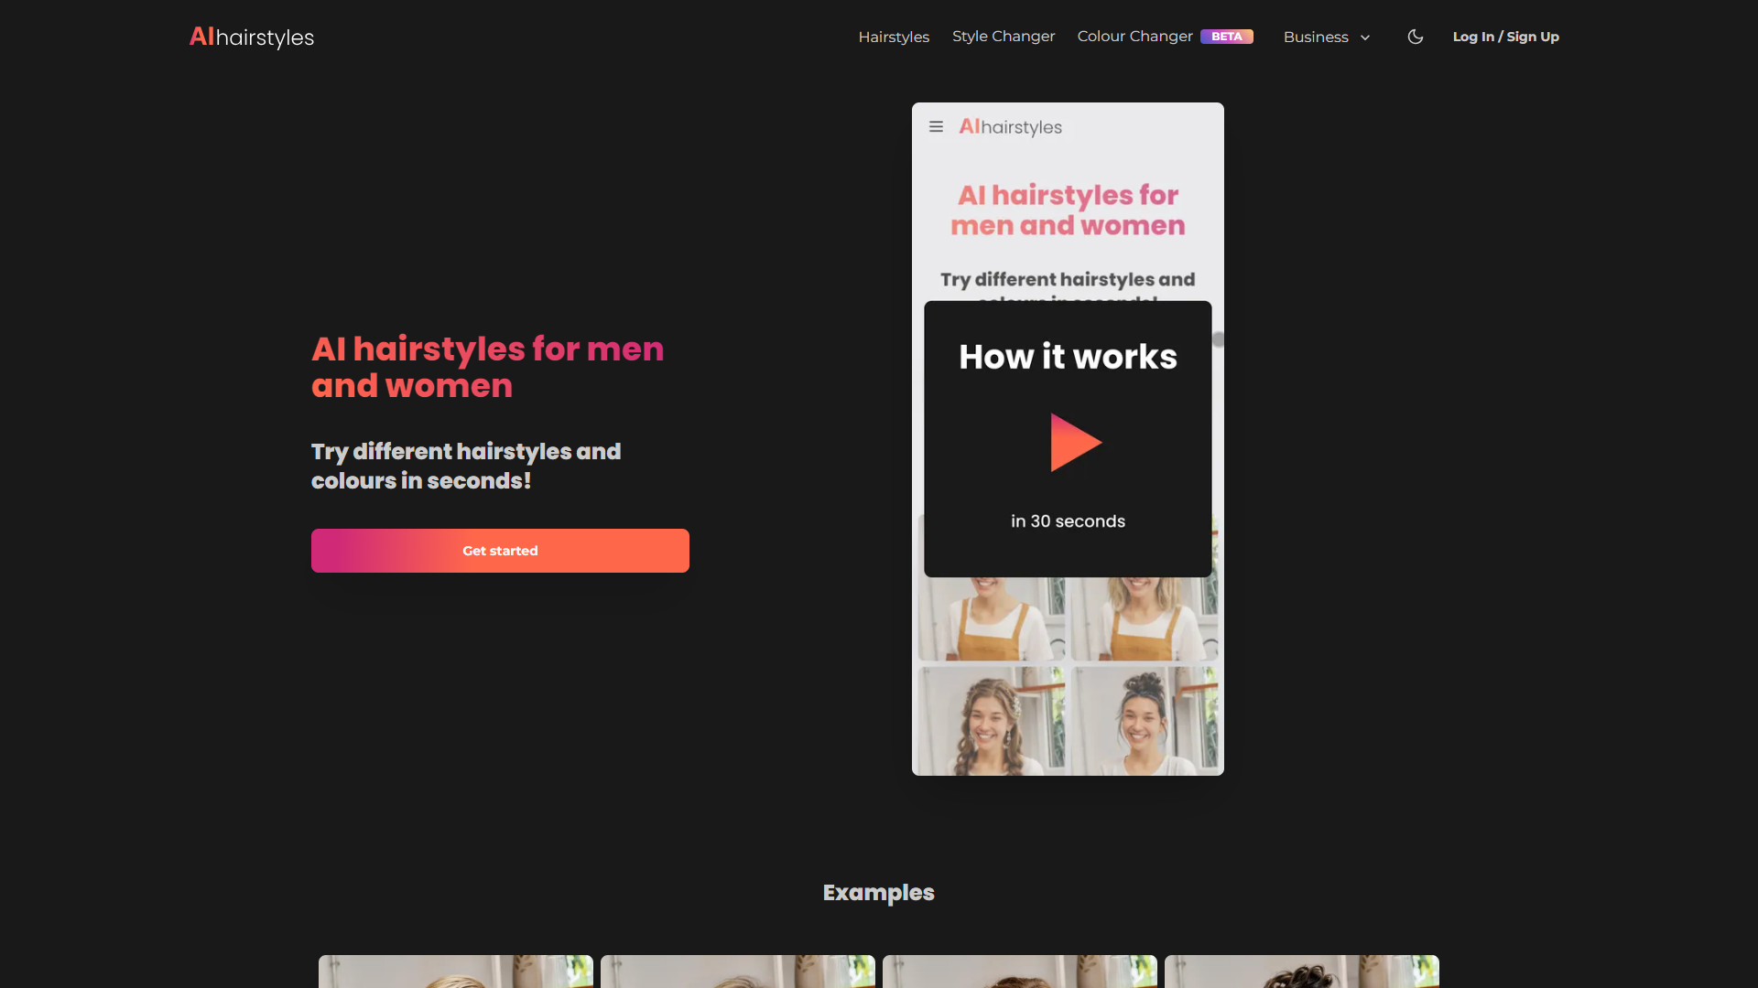Image resolution: width=1758 pixels, height=988 pixels.
Task: Click the AIhairstyles logo in header
Action: [x=251, y=37]
